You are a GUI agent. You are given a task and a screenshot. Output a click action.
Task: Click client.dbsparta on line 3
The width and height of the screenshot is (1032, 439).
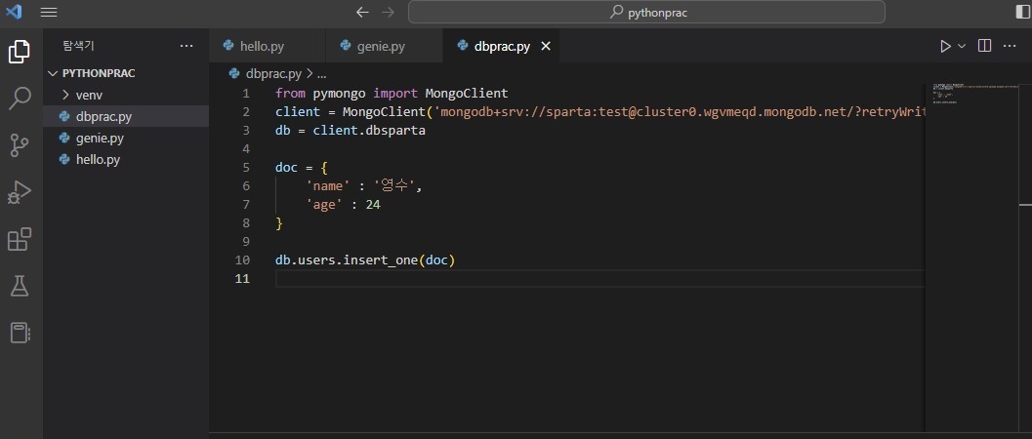click(x=369, y=130)
